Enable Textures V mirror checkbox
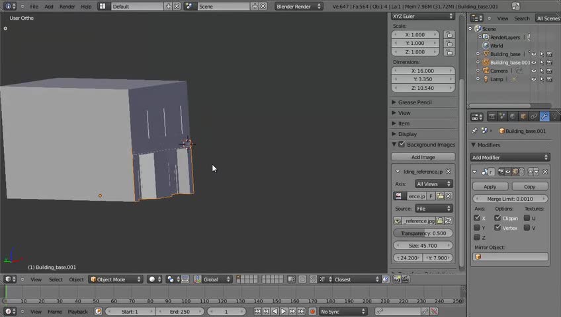 527,227
